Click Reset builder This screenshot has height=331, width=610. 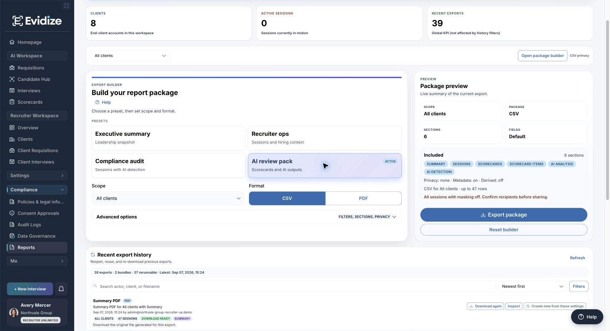click(504, 230)
